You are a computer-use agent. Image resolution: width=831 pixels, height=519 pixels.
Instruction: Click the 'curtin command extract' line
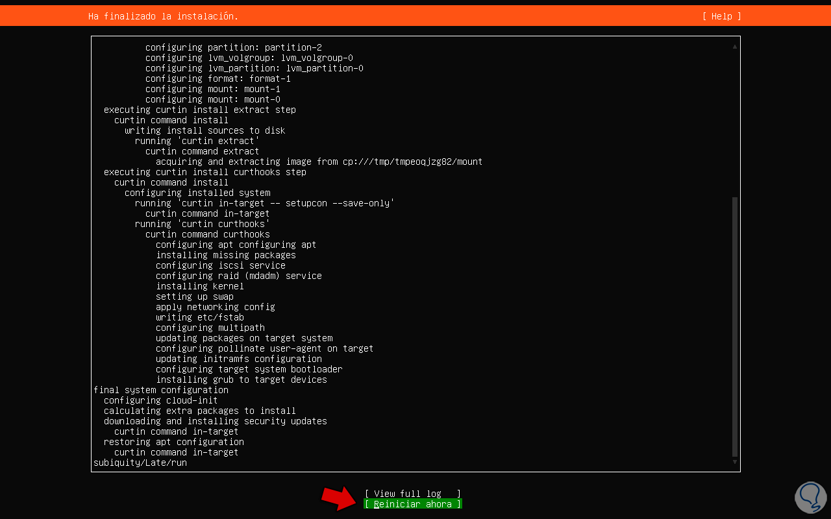[x=203, y=151]
